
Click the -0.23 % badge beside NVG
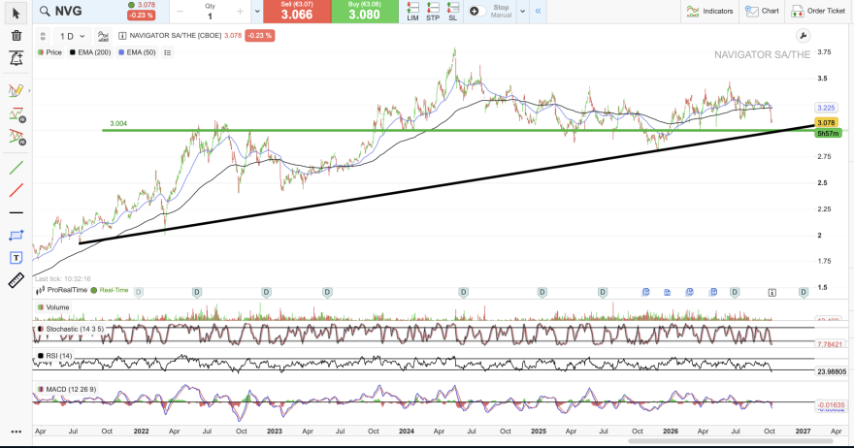(141, 16)
